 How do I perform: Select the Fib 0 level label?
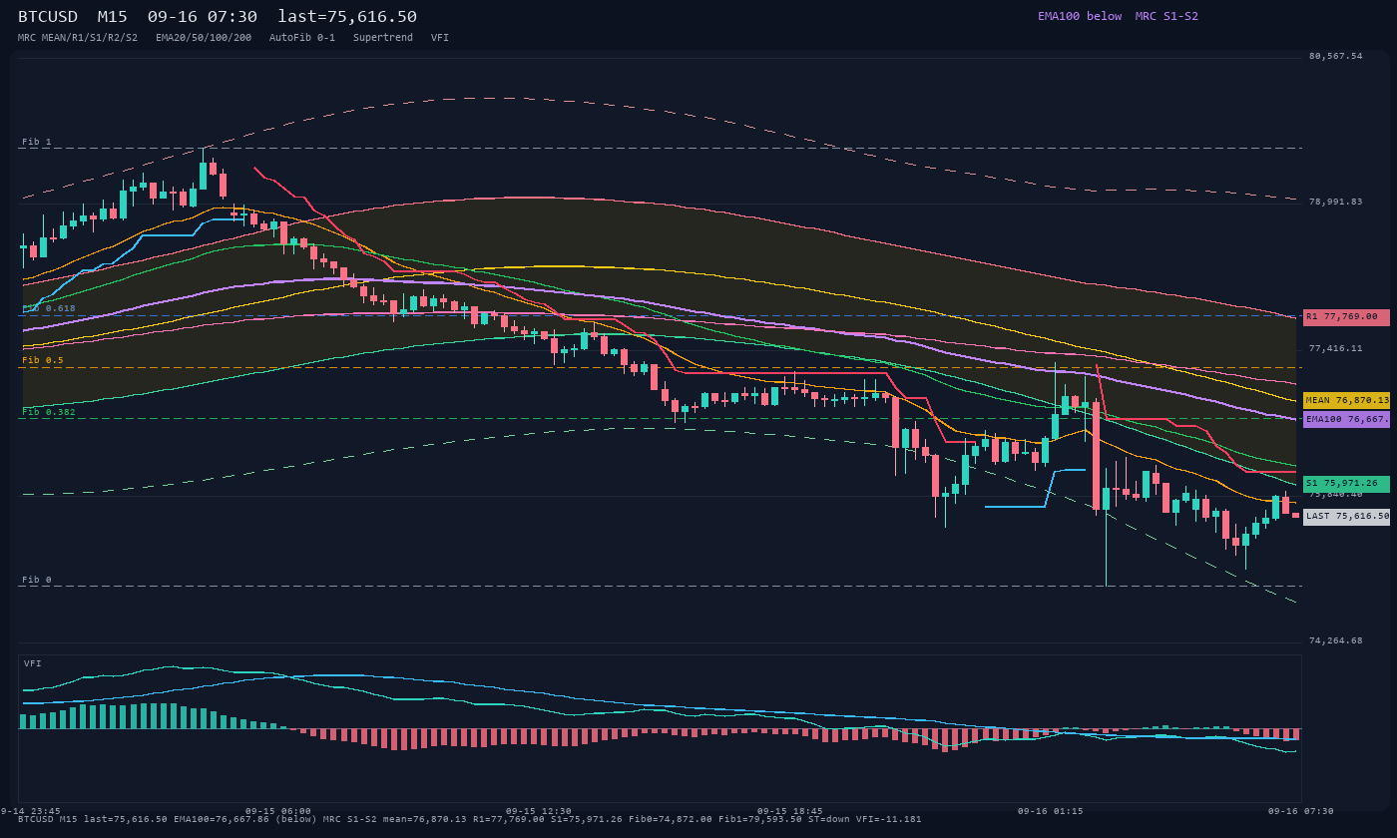[37, 580]
